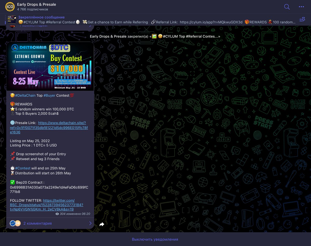Click the Early Drops & Presale channel avatar
The image size is (311, 246).
point(10,7)
